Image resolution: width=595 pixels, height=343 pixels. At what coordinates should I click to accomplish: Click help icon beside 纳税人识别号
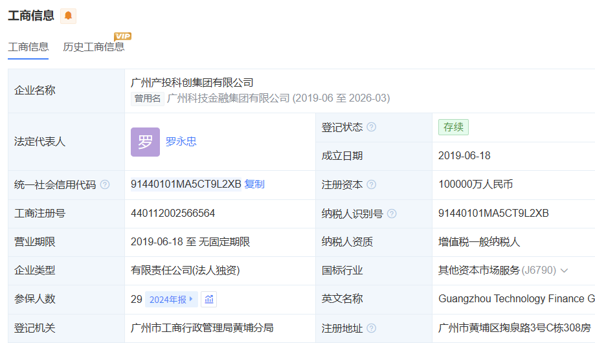[391, 214]
